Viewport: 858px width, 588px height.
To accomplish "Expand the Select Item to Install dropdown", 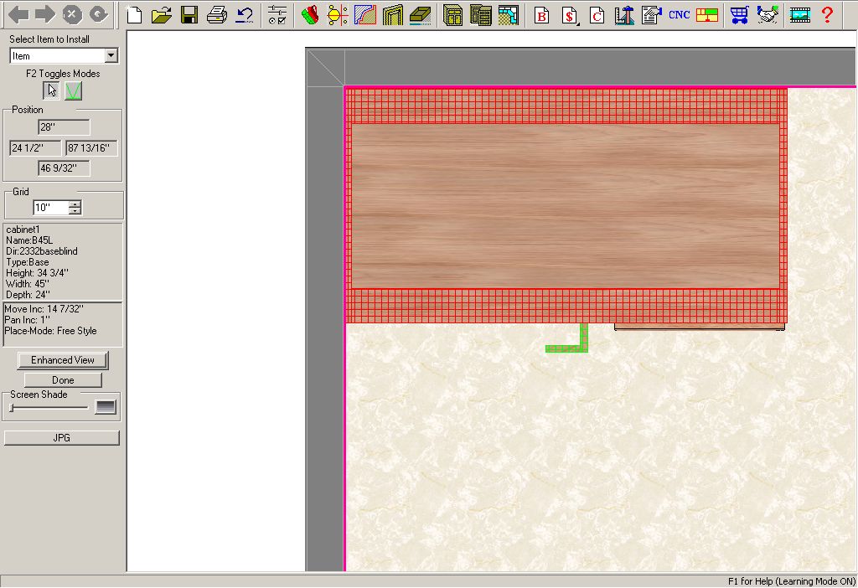I will coord(111,55).
